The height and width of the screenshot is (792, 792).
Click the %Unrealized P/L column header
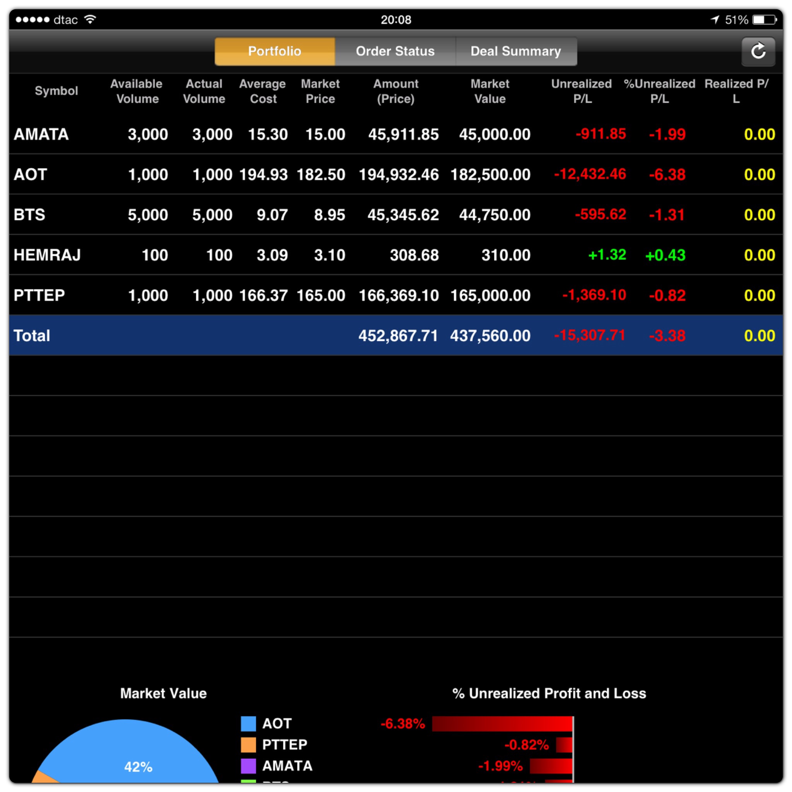pyautogui.click(x=659, y=91)
